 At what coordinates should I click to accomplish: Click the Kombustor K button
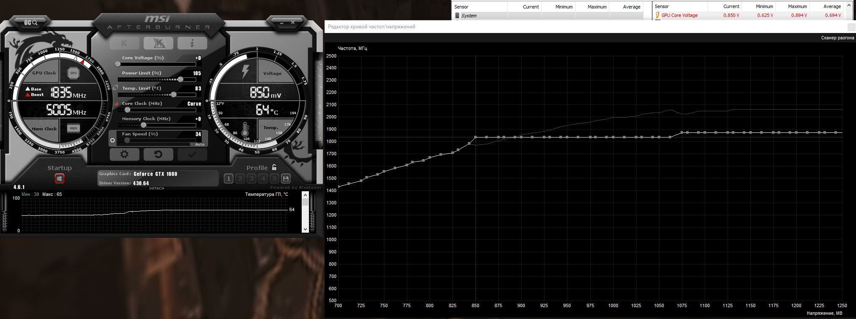pos(124,43)
